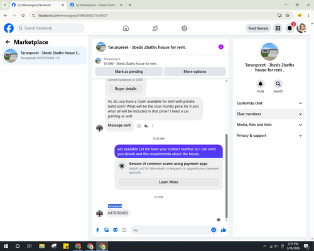Open File Explorer from taskbar
Image resolution: width=314 pixels, height=251 pixels.
click(x=42, y=246)
